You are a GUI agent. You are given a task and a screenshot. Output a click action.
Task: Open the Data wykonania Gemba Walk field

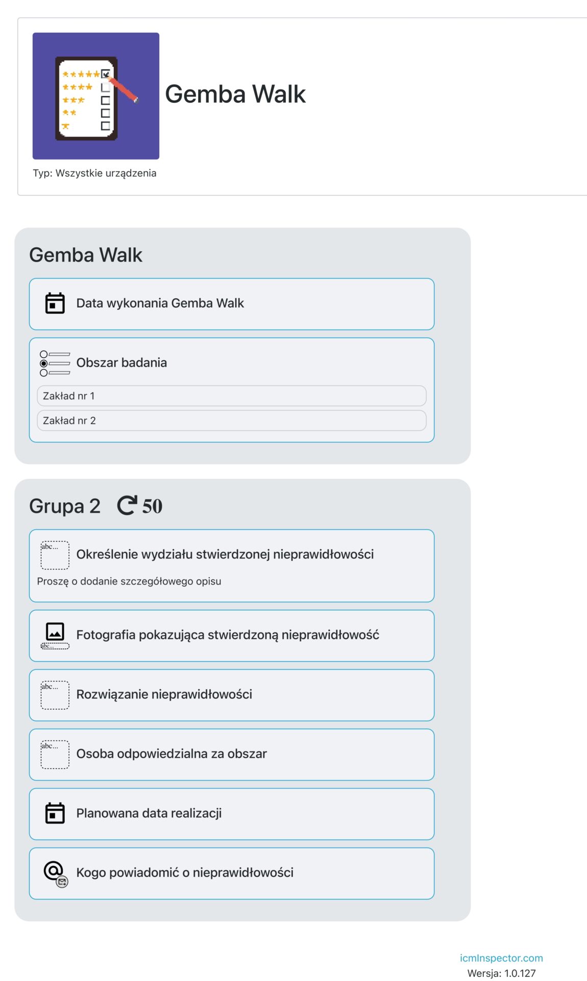click(x=232, y=304)
